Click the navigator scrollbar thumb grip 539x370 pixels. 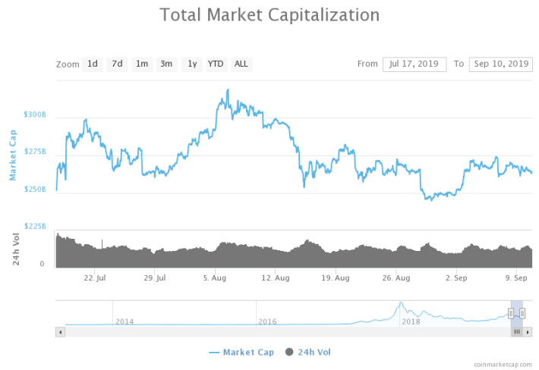click(517, 332)
